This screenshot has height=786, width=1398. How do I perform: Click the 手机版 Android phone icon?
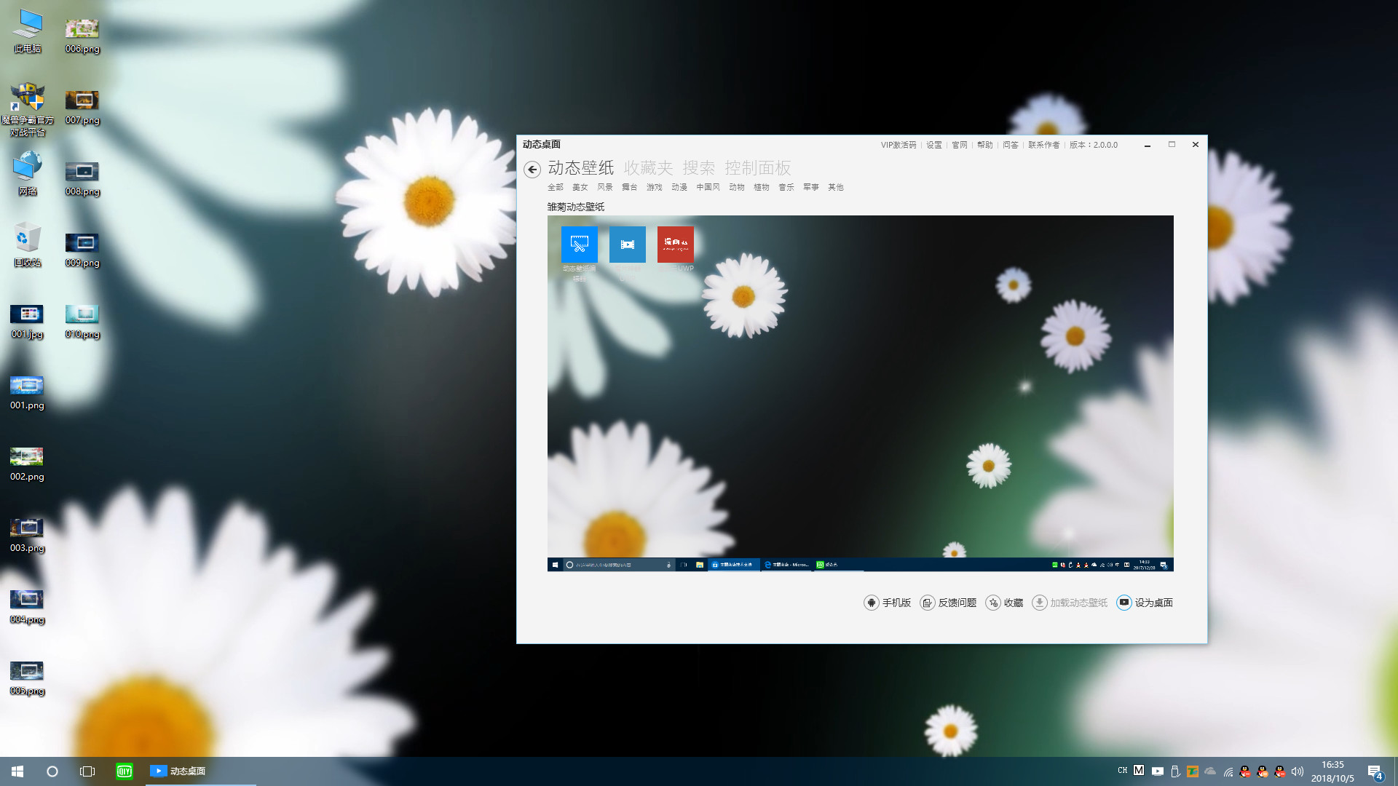(871, 603)
